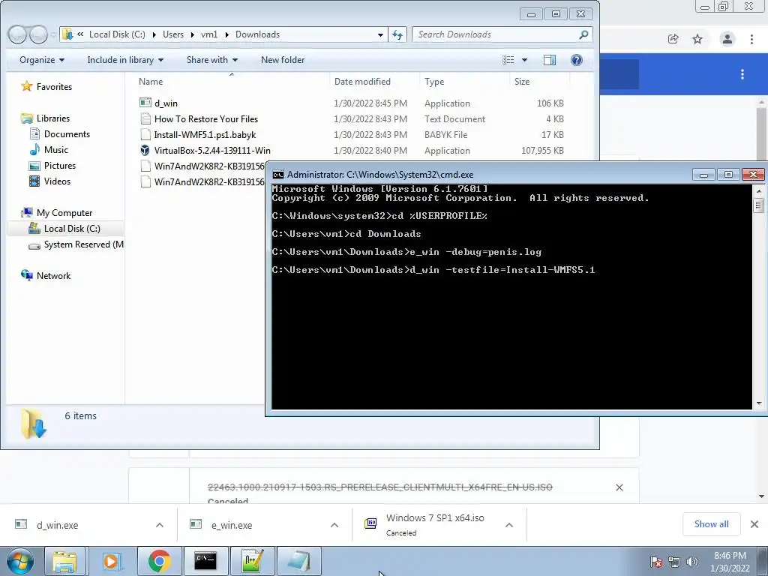
Task: Open Explorer help question mark icon
Action: 577,60
